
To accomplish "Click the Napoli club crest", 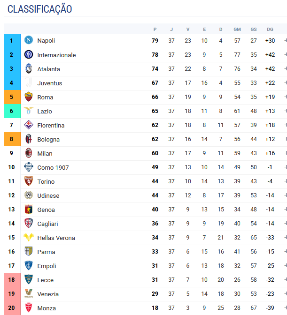I will [29, 40].
